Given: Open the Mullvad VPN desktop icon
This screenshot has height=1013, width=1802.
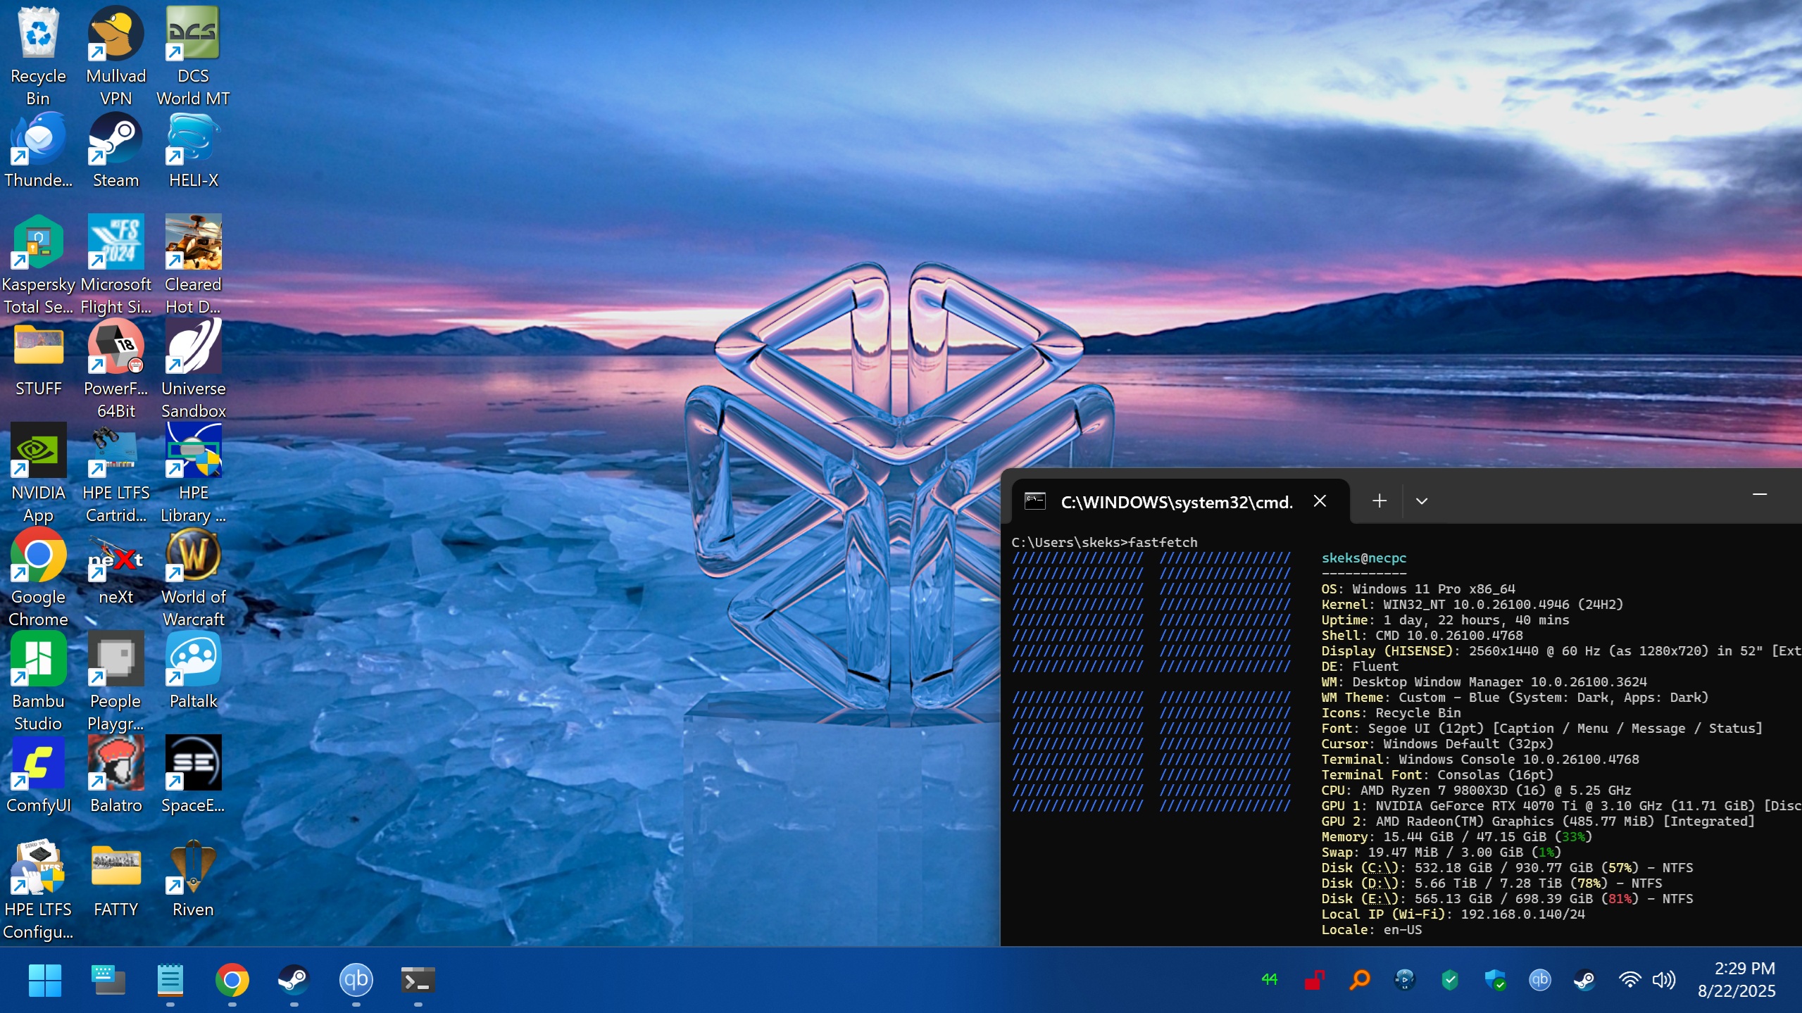Looking at the screenshot, I should point(115,34).
